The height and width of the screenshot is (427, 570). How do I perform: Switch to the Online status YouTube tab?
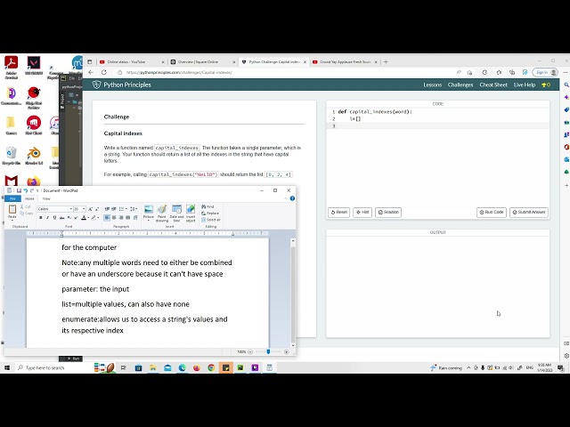click(x=132, y=62)
